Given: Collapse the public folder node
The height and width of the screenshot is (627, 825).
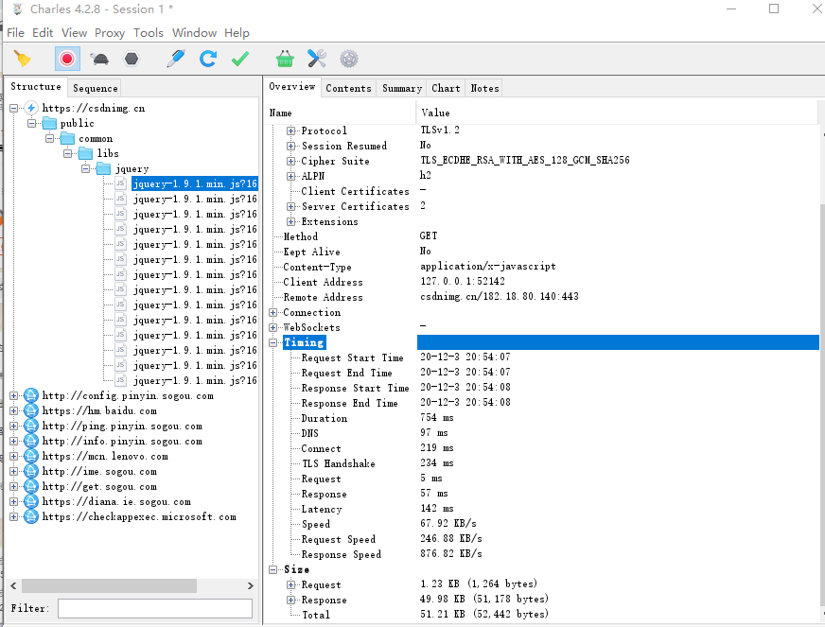Looking at the screenshot, I should click(31, 123).
